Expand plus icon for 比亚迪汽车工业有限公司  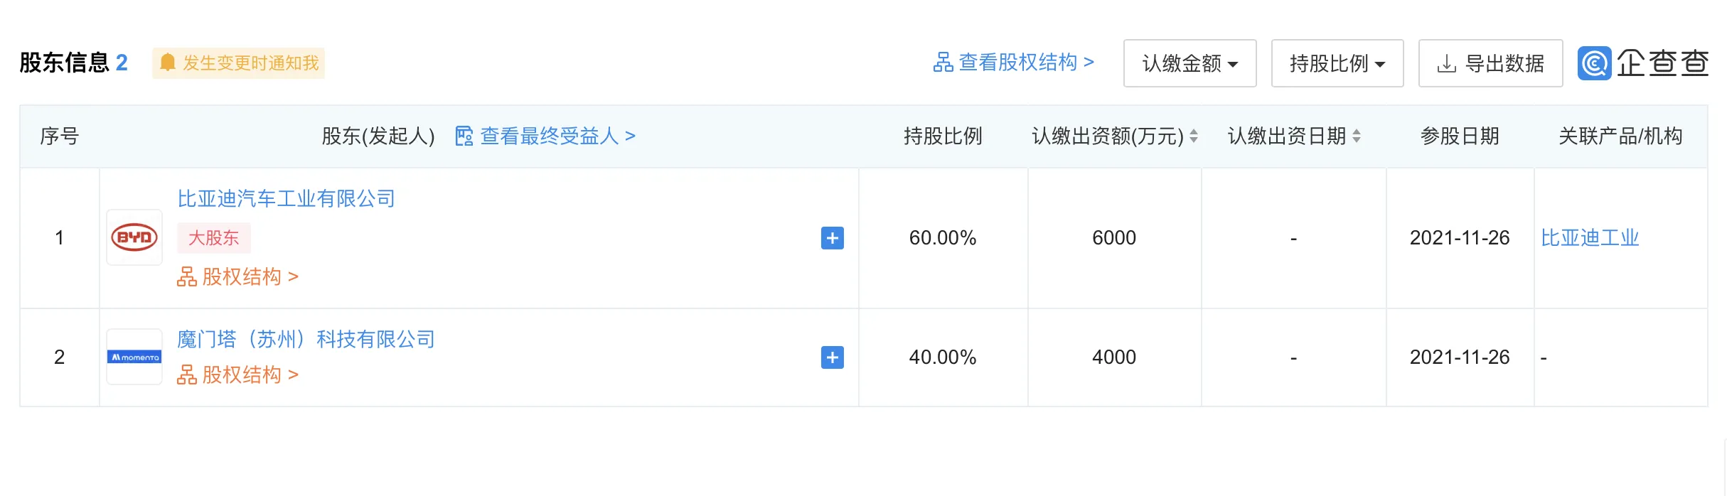tap(833, 238)
